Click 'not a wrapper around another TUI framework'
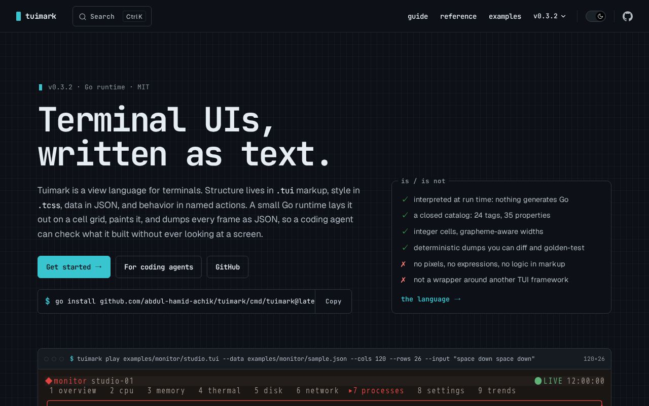 point(491,280)
